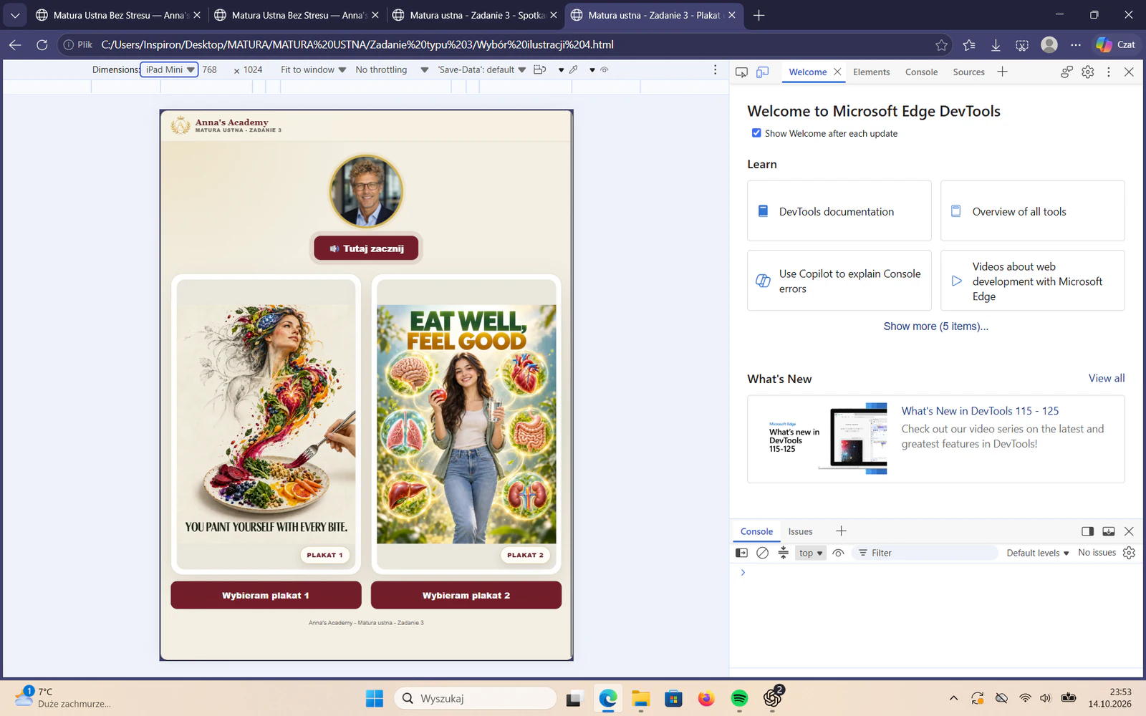Screen dimensions: 1146x716
Task: Open Default levels log dropdown
Action: click(x=1037, y=553)
